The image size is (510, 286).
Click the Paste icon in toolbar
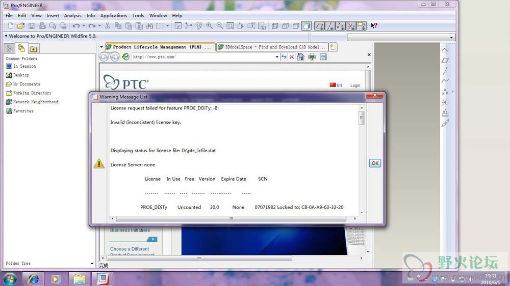[129, 25]
